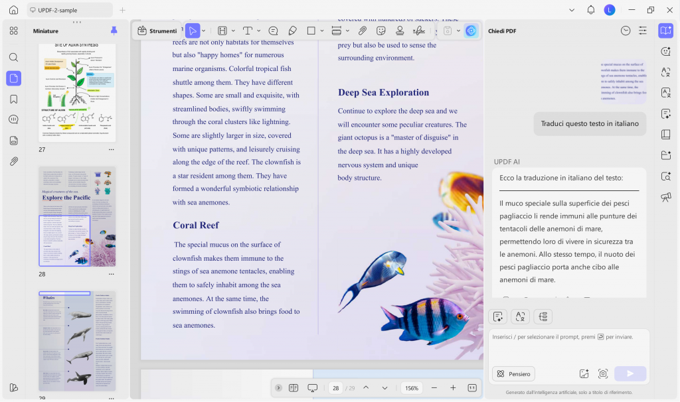
Task: Open the comment bubble tool
Action: (x=273, y=31)
